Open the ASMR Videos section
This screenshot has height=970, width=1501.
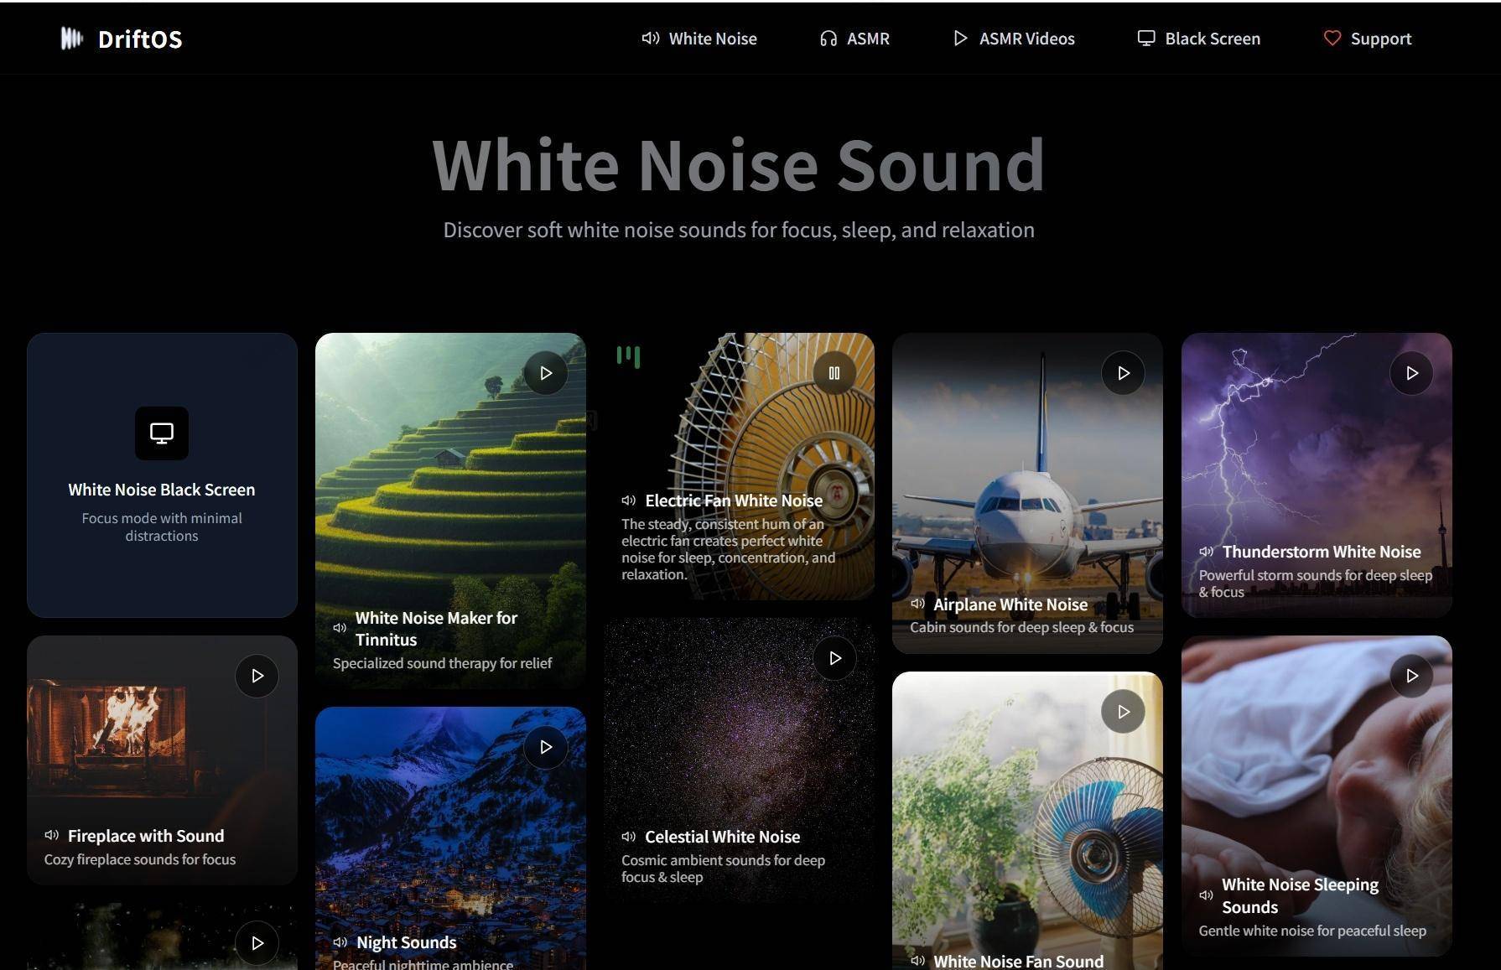(1014, 39)
